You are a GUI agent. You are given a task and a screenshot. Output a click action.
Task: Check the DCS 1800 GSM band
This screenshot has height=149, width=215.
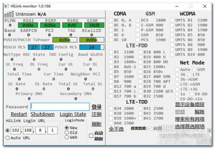point(138,20)
